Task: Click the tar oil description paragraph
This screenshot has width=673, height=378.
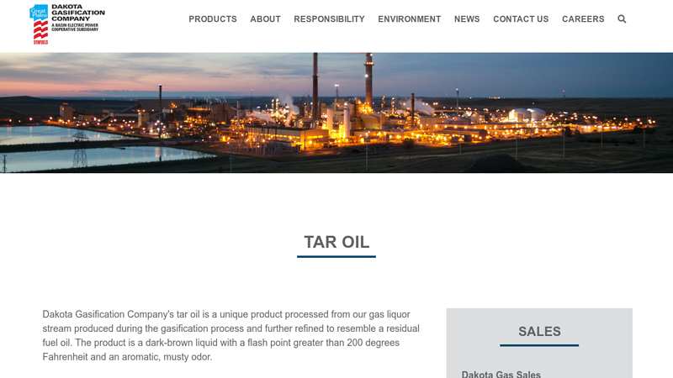Action: [x=231, y=335]
